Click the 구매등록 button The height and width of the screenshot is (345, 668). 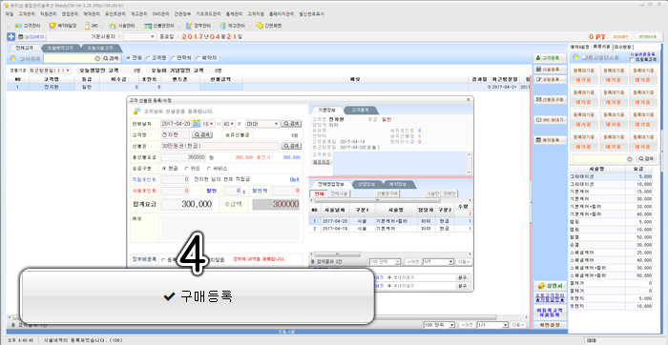tap(198, 296)
